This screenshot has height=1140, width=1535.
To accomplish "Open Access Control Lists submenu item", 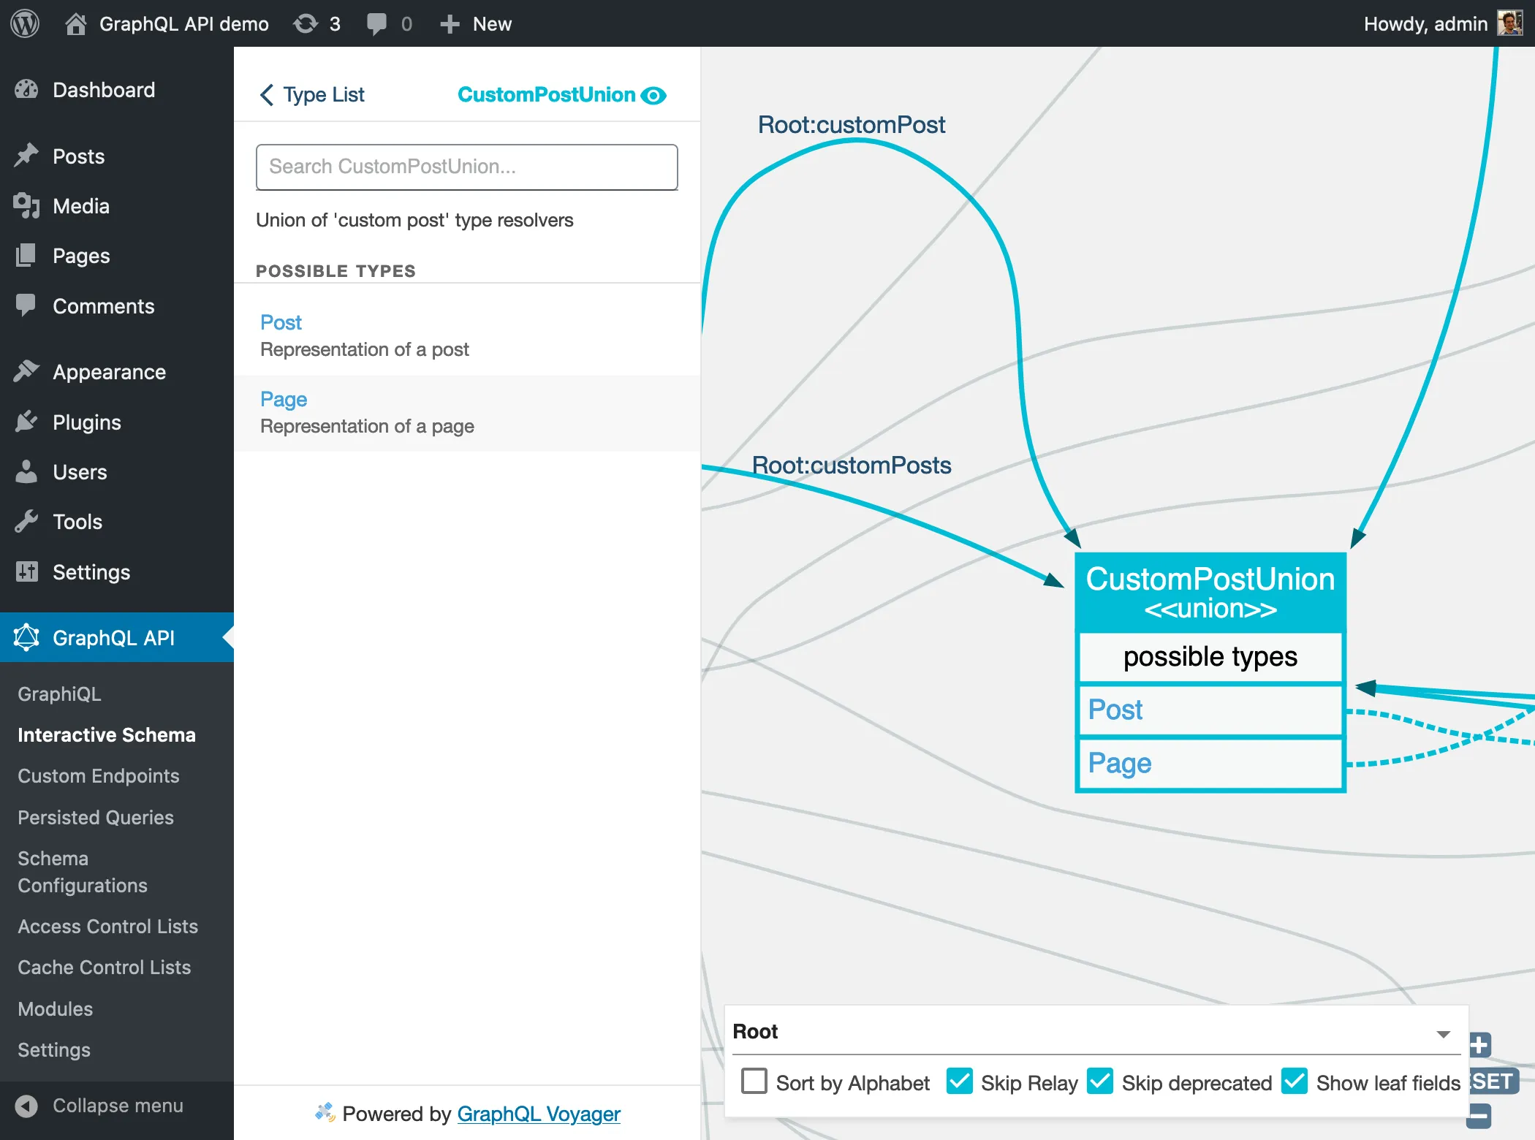I will 107,926.
